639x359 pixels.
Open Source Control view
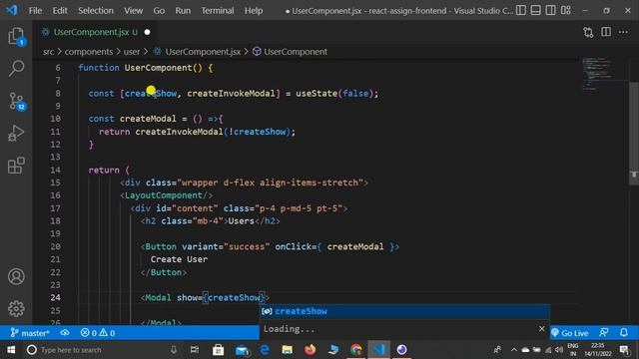[16, 101]
